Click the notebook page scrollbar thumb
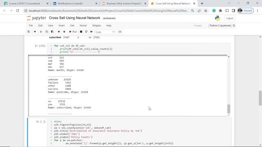 (260, 98)
